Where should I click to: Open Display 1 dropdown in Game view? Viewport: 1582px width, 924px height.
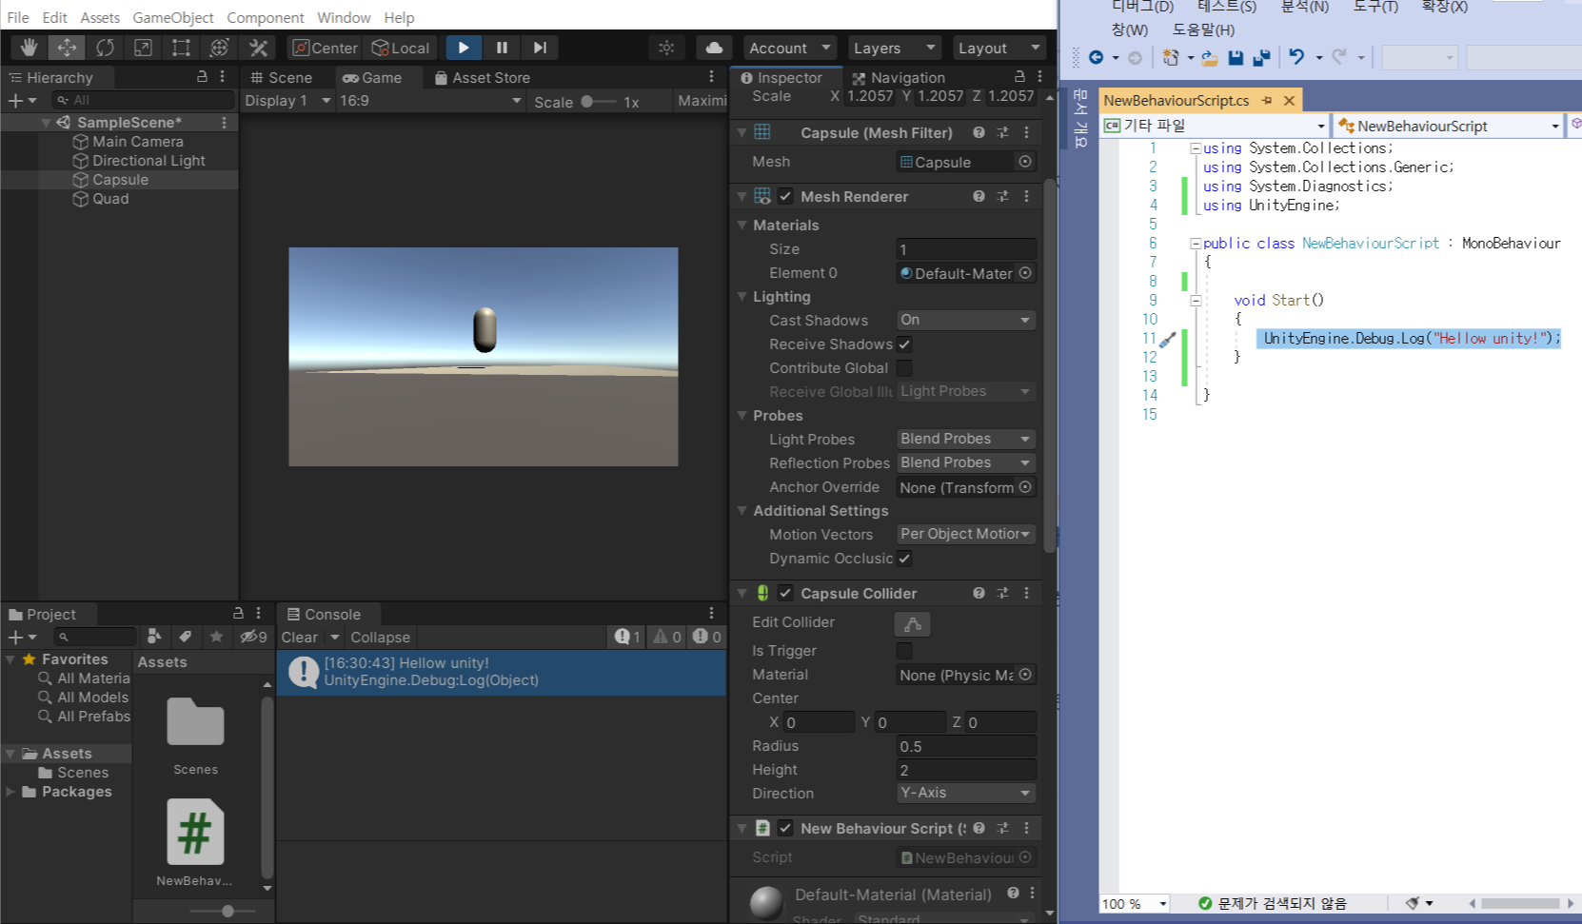[287, 101]
